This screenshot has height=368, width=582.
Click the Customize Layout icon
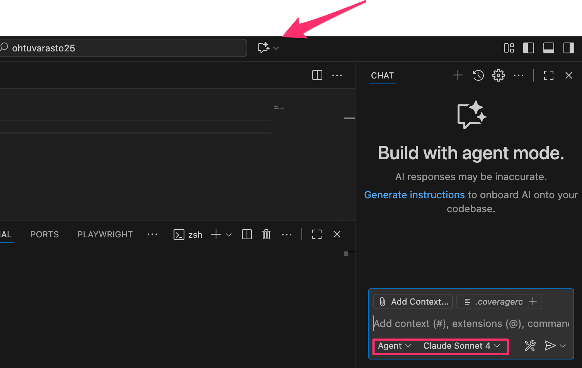pos(509,48)
